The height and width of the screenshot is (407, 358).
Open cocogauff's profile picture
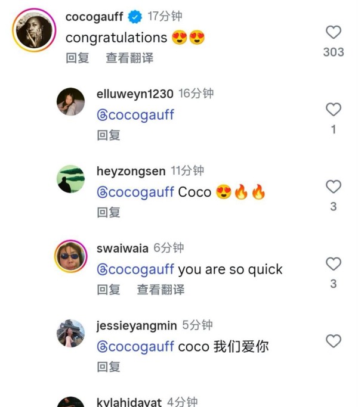tap(34, 30)
